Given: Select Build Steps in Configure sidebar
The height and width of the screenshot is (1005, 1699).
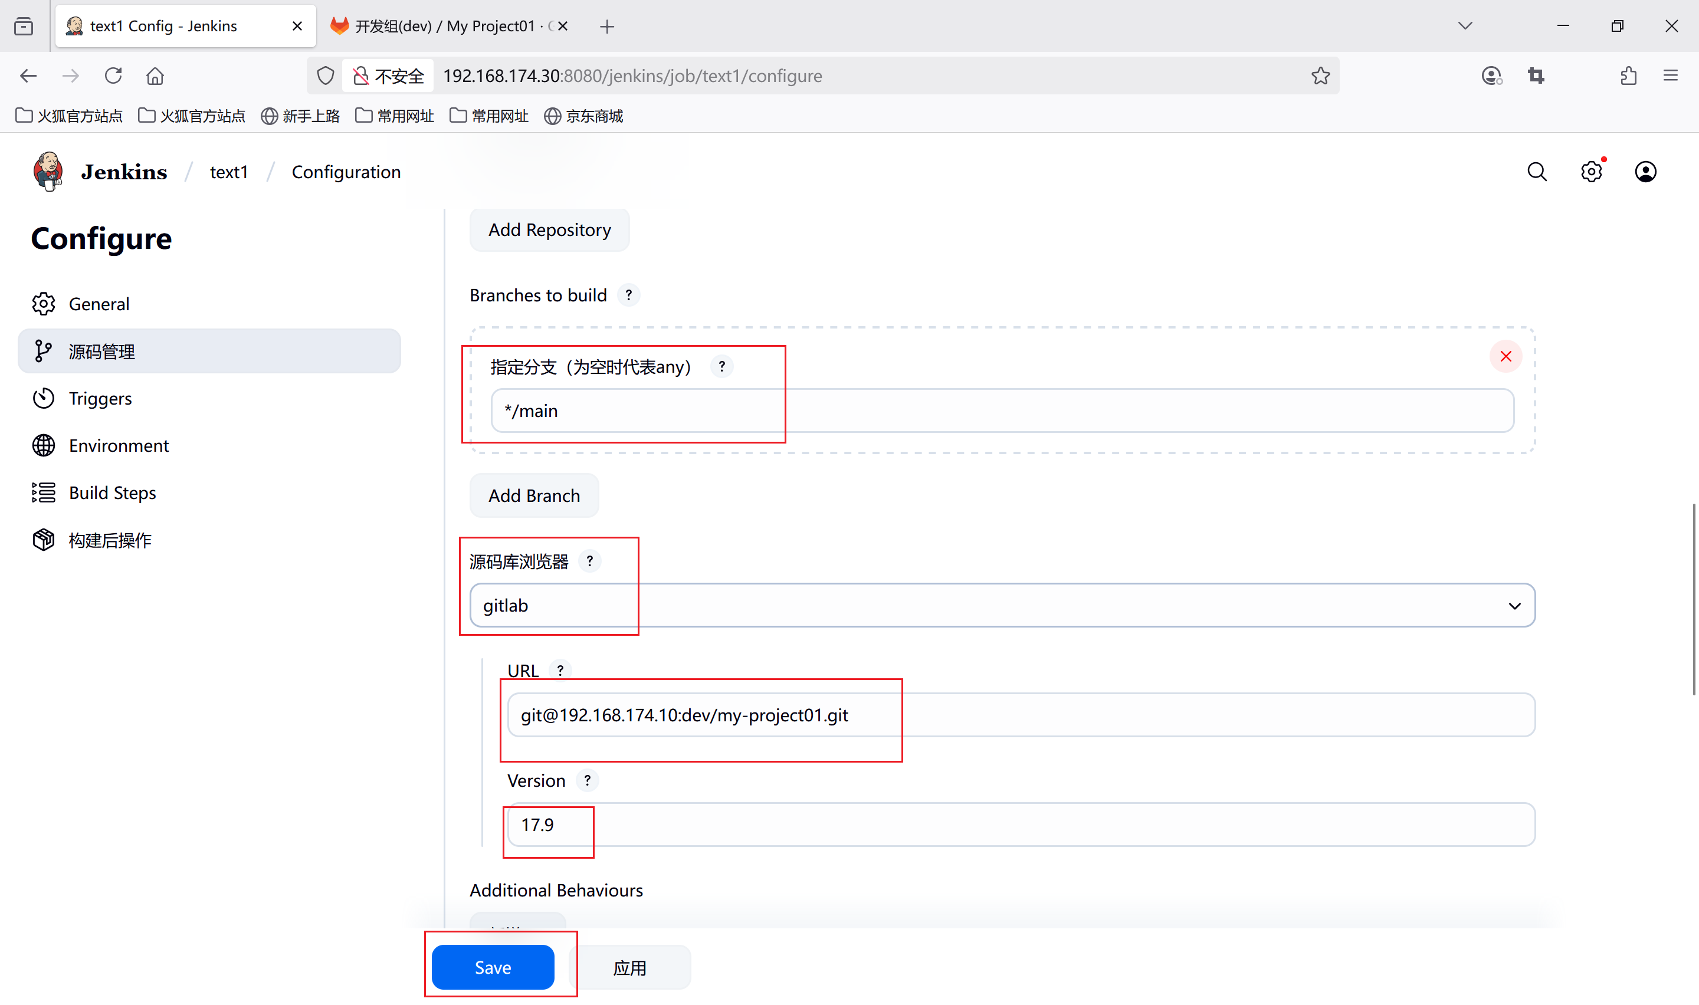Looking at the screenshot, I should pyautogui.click(x=113, y=493).
